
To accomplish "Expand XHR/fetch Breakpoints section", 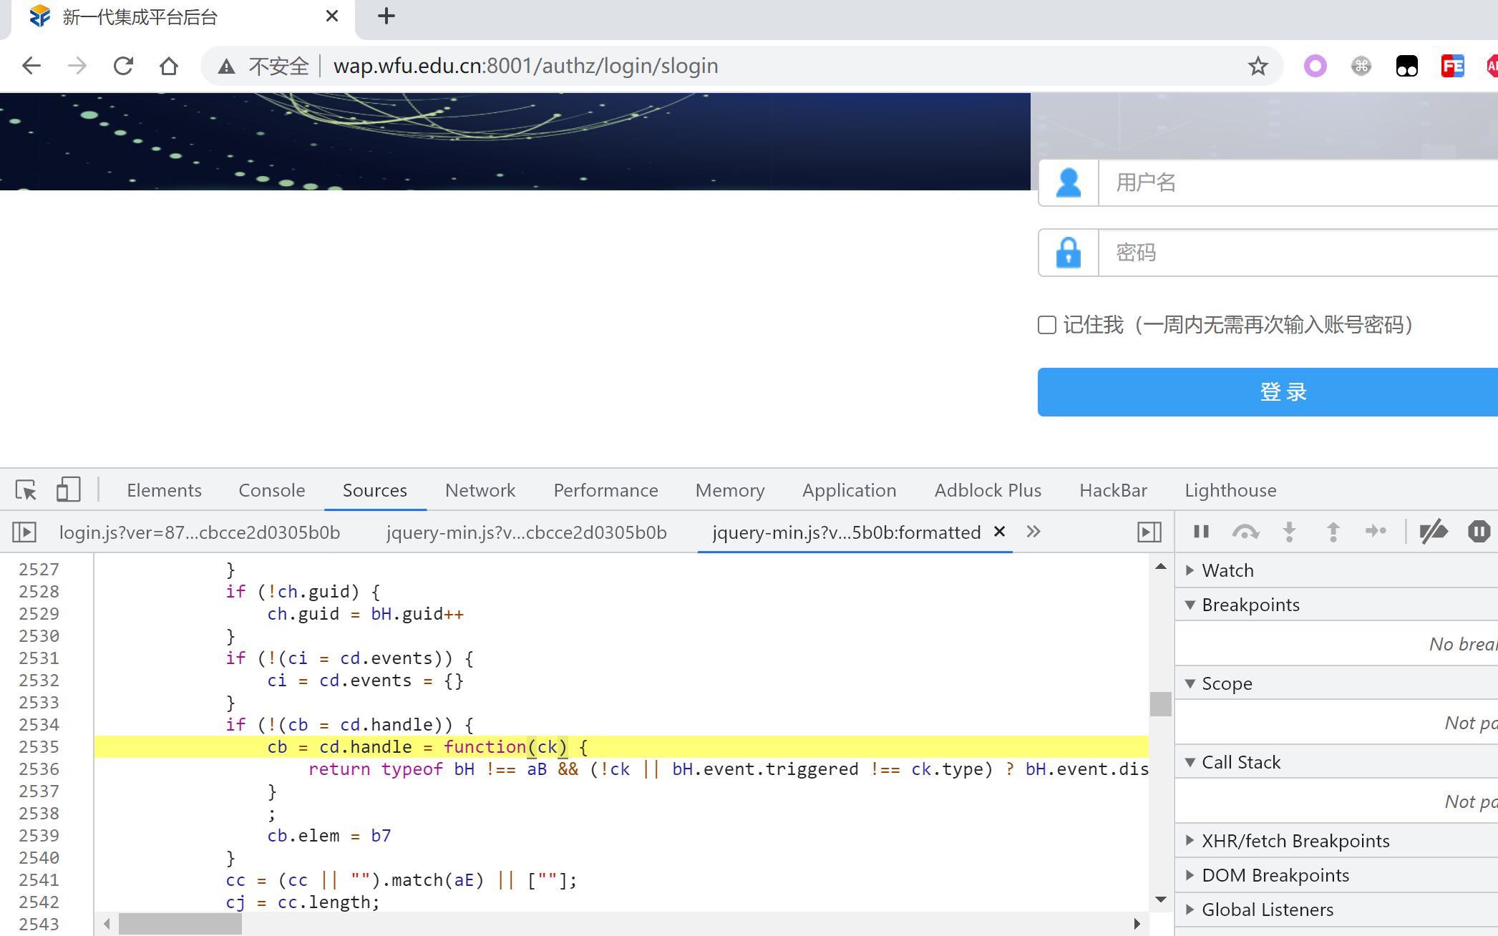I will [1295, 841].
